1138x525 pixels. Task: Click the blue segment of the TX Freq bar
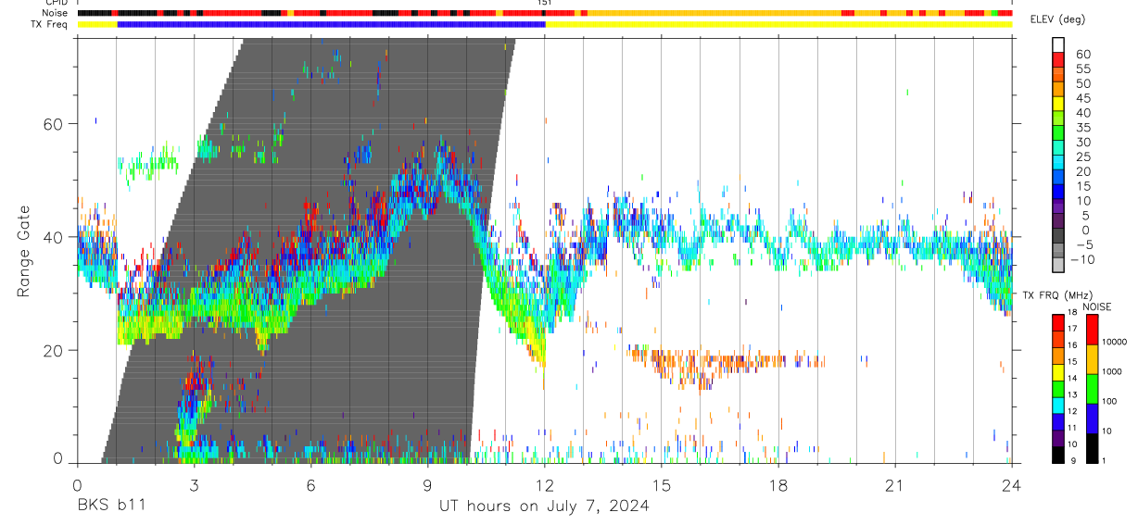tap(332, 24)
